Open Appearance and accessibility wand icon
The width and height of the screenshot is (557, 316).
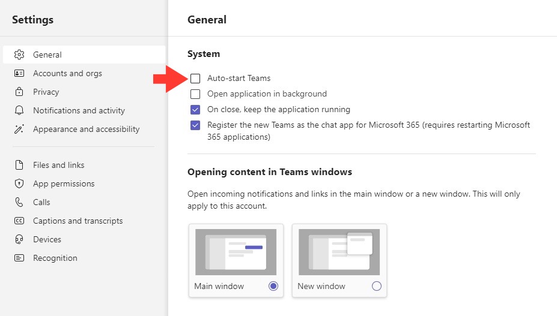point(19,129)
